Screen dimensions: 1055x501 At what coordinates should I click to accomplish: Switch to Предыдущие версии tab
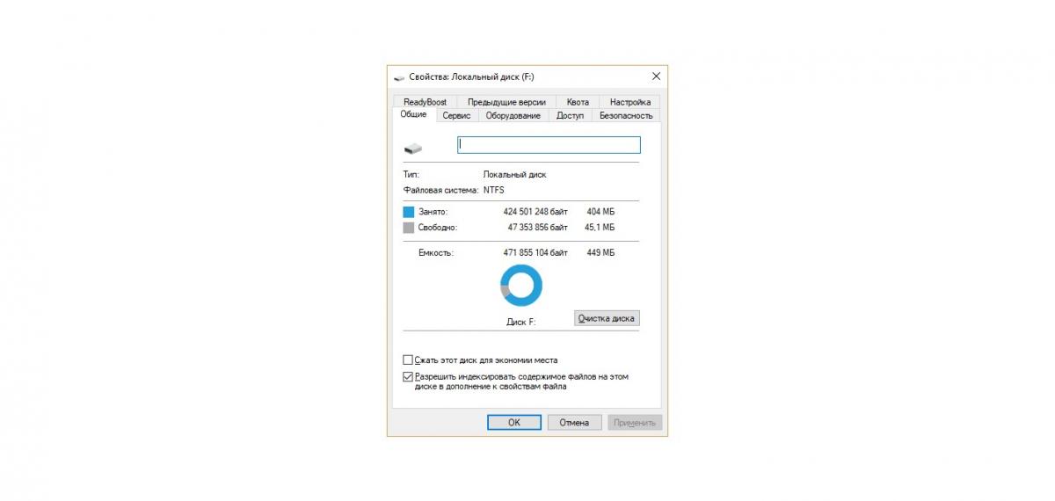click(x=506, y=102)
